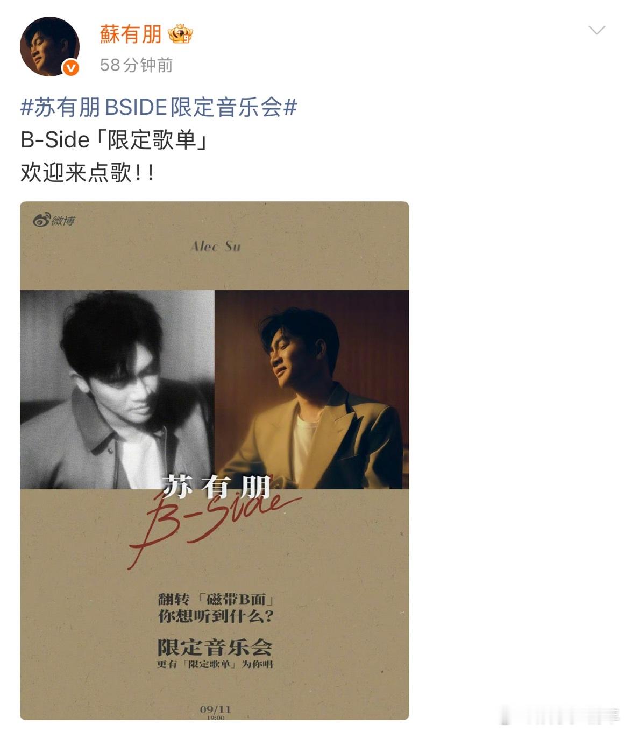Click the Weibo eye logo on poster
Image resolution: width=625 pixels, height=731 pixels.
coord(54,220)
